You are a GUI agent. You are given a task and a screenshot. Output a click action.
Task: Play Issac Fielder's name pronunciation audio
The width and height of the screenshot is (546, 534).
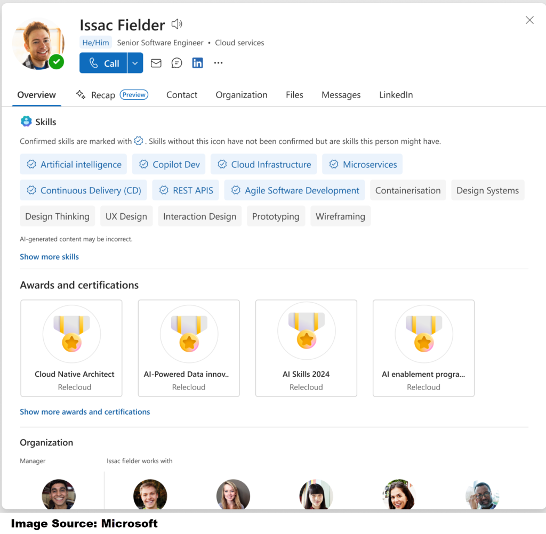pos(177,24)
